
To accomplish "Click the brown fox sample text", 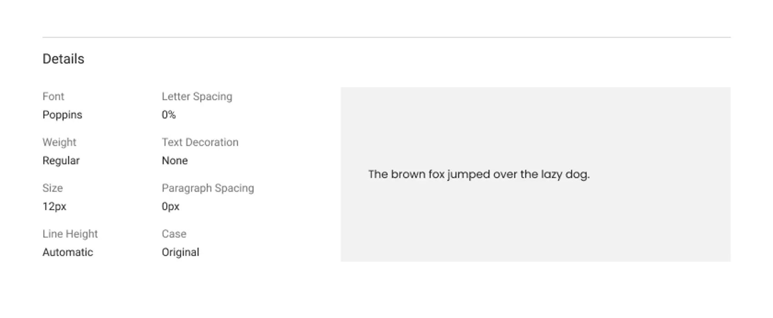I will click(479, 174).
